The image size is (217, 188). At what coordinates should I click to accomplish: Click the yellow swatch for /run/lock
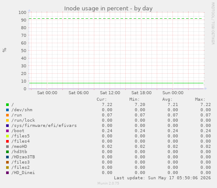tap(7, 120)
